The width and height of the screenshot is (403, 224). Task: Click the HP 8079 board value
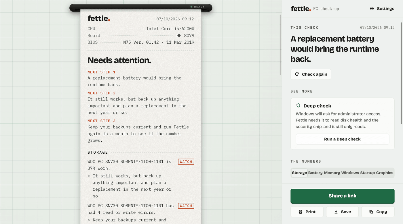click(x=185, y=36)
